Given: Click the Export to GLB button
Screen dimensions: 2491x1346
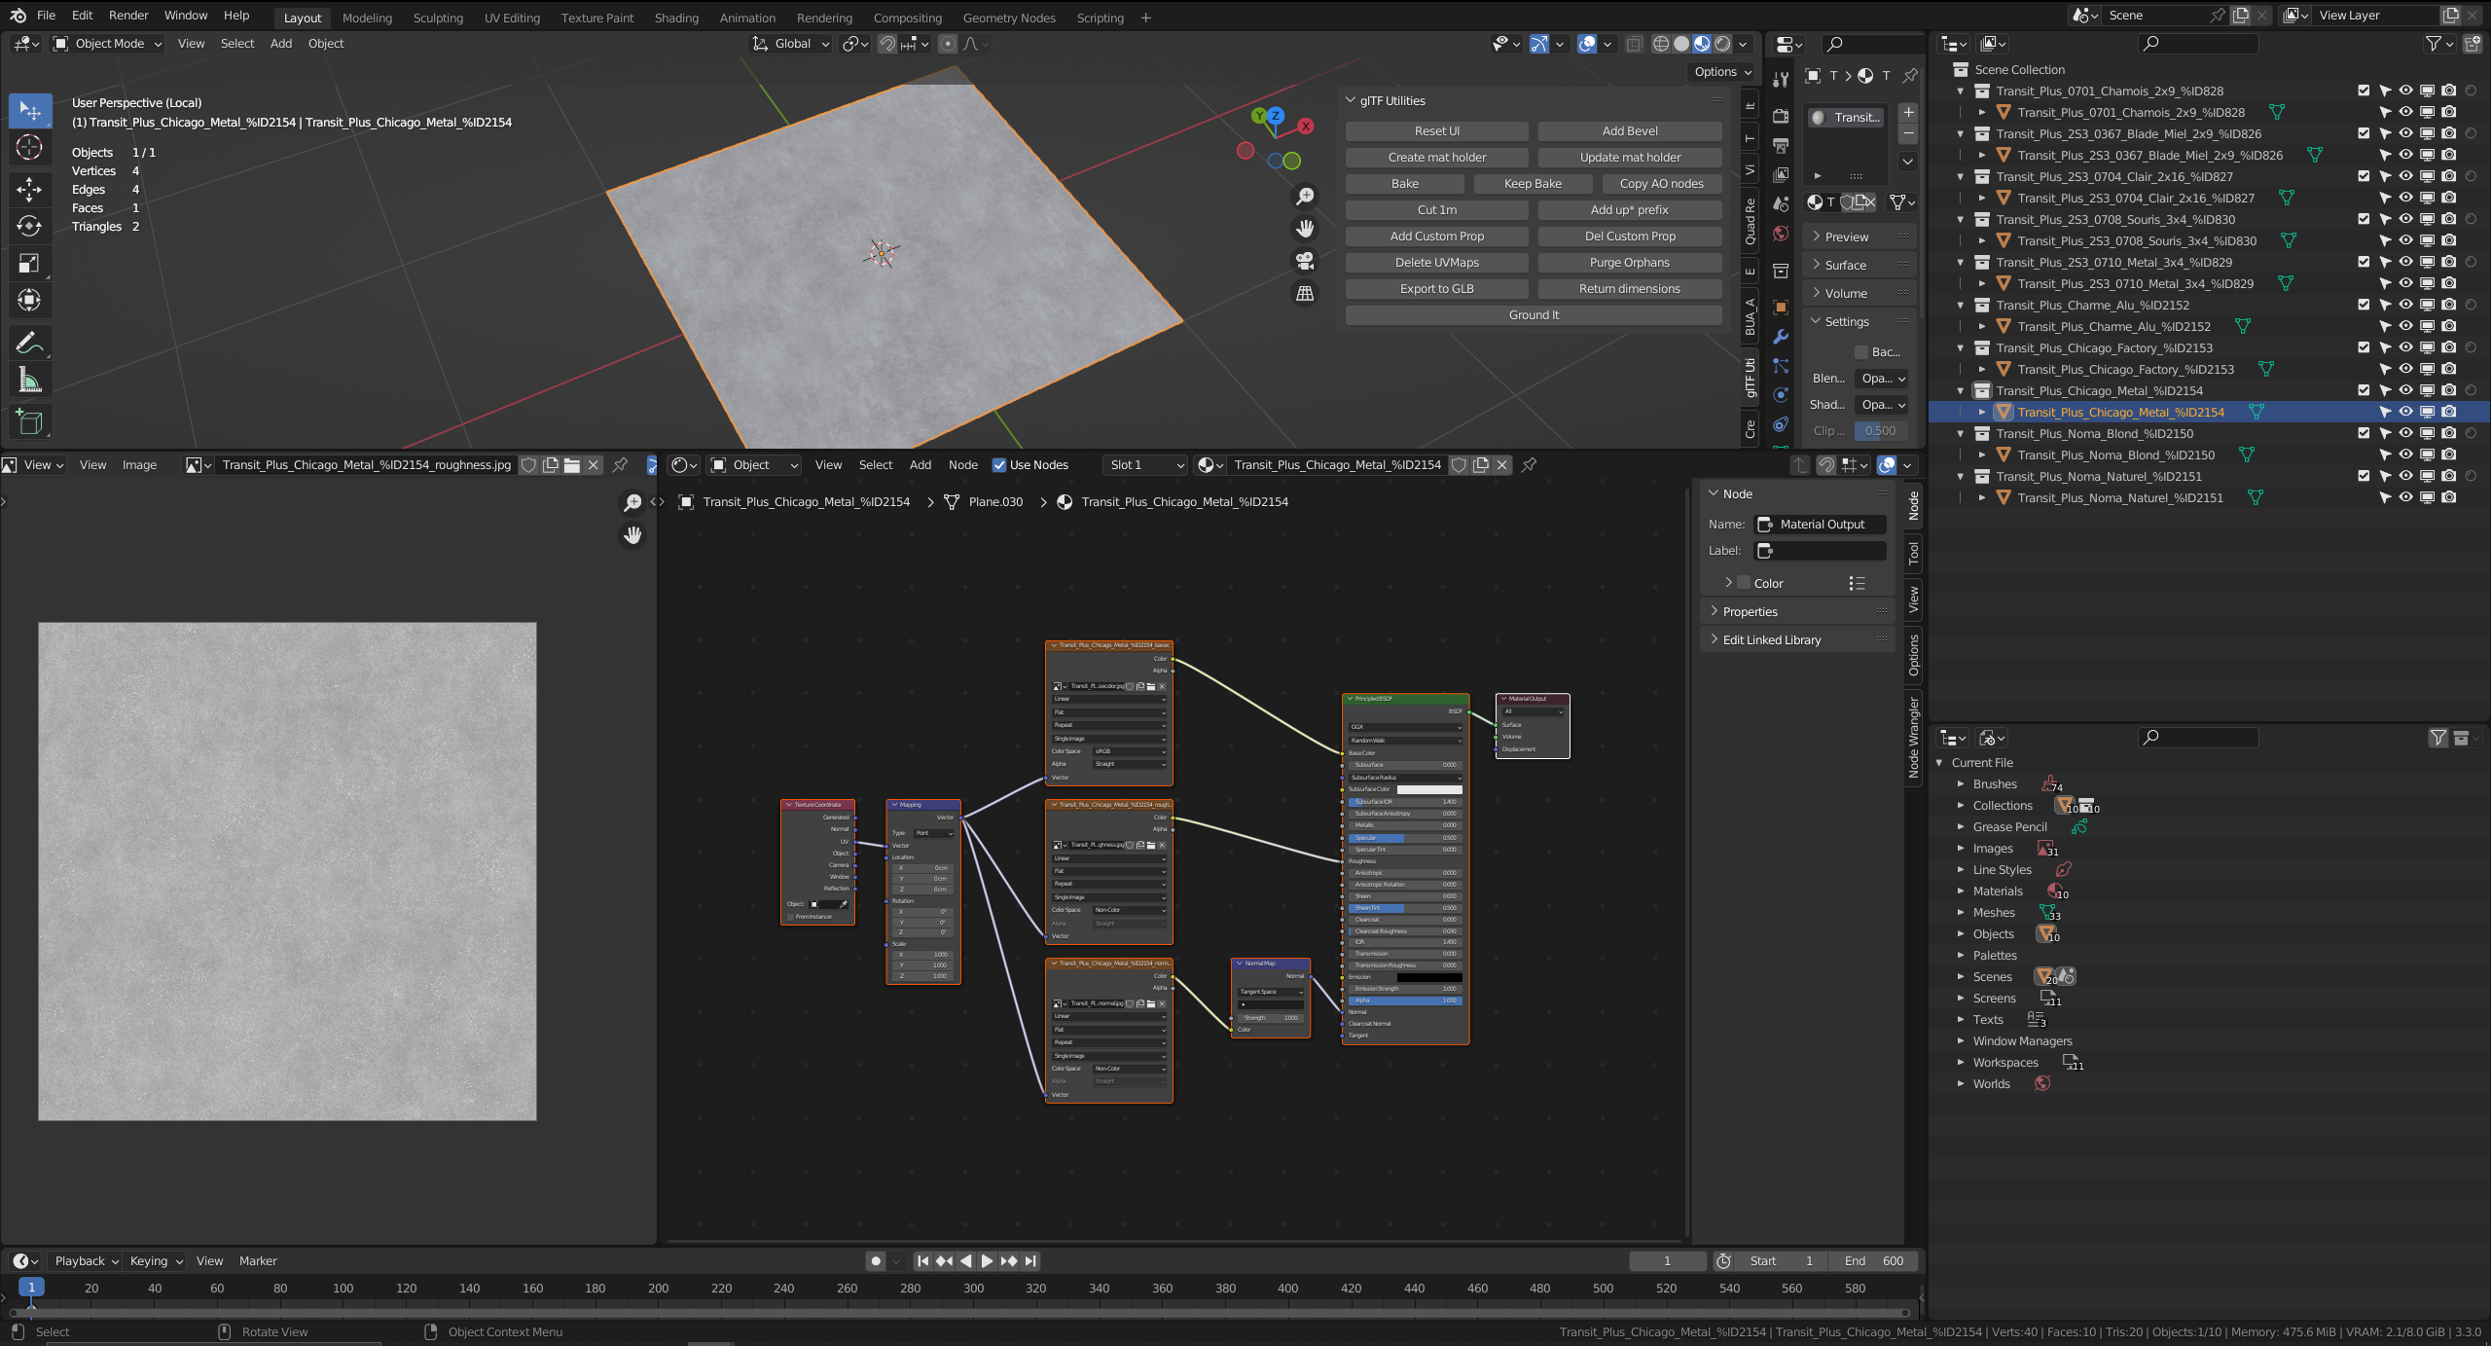Looking at the screenshot, I should pos(1436,288).
